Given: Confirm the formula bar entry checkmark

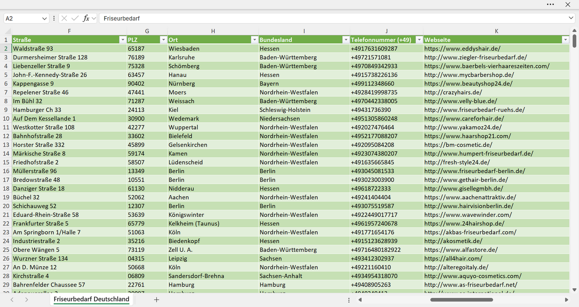Looking at the screenshot, I should tap(75, 18).
